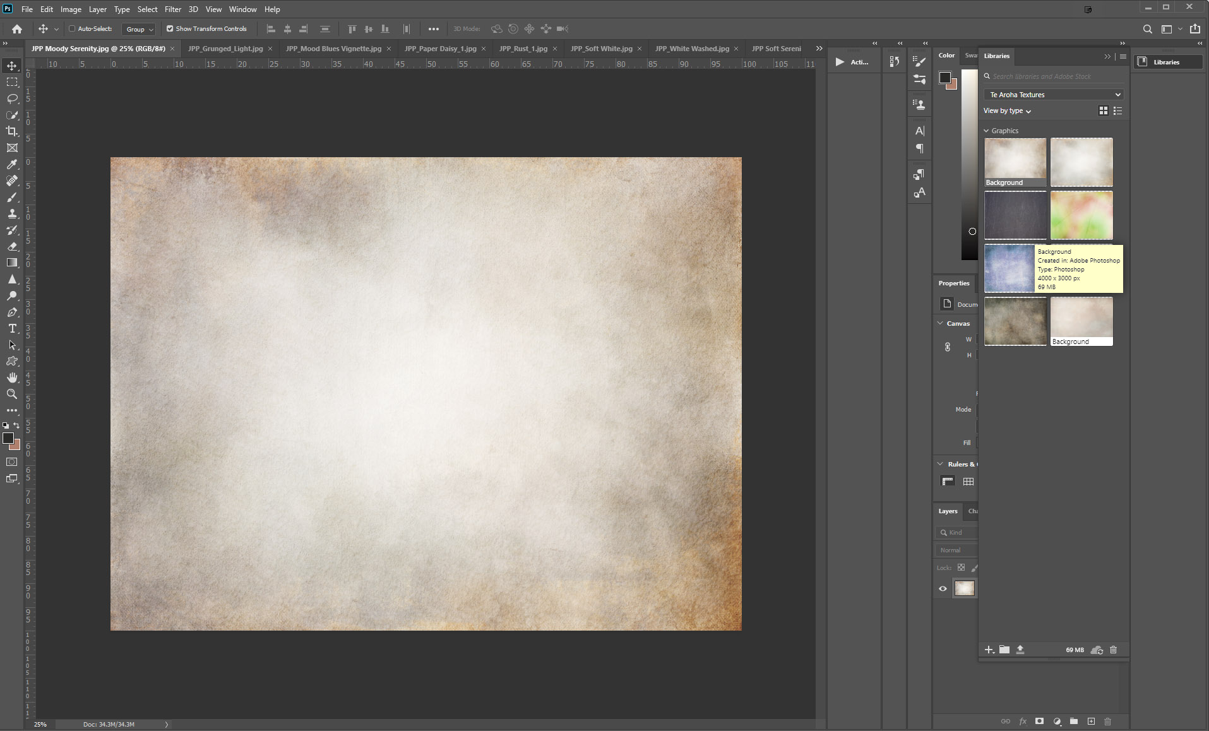Click the Libraries collapsed panel button
This screenshot has height=731, width=1209.
[x=1165, y=62]
